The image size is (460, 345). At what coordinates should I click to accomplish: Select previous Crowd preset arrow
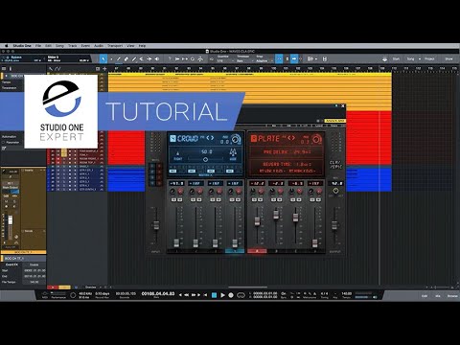[208, 138]
